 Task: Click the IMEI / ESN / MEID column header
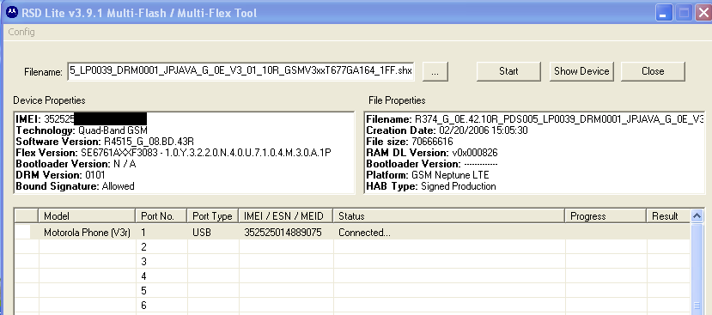[286, 216]
